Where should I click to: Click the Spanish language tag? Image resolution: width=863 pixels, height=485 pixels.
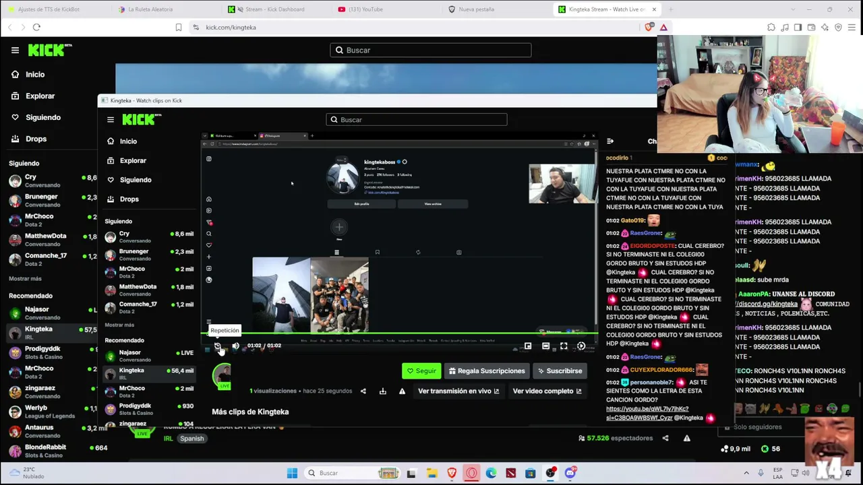191,439
